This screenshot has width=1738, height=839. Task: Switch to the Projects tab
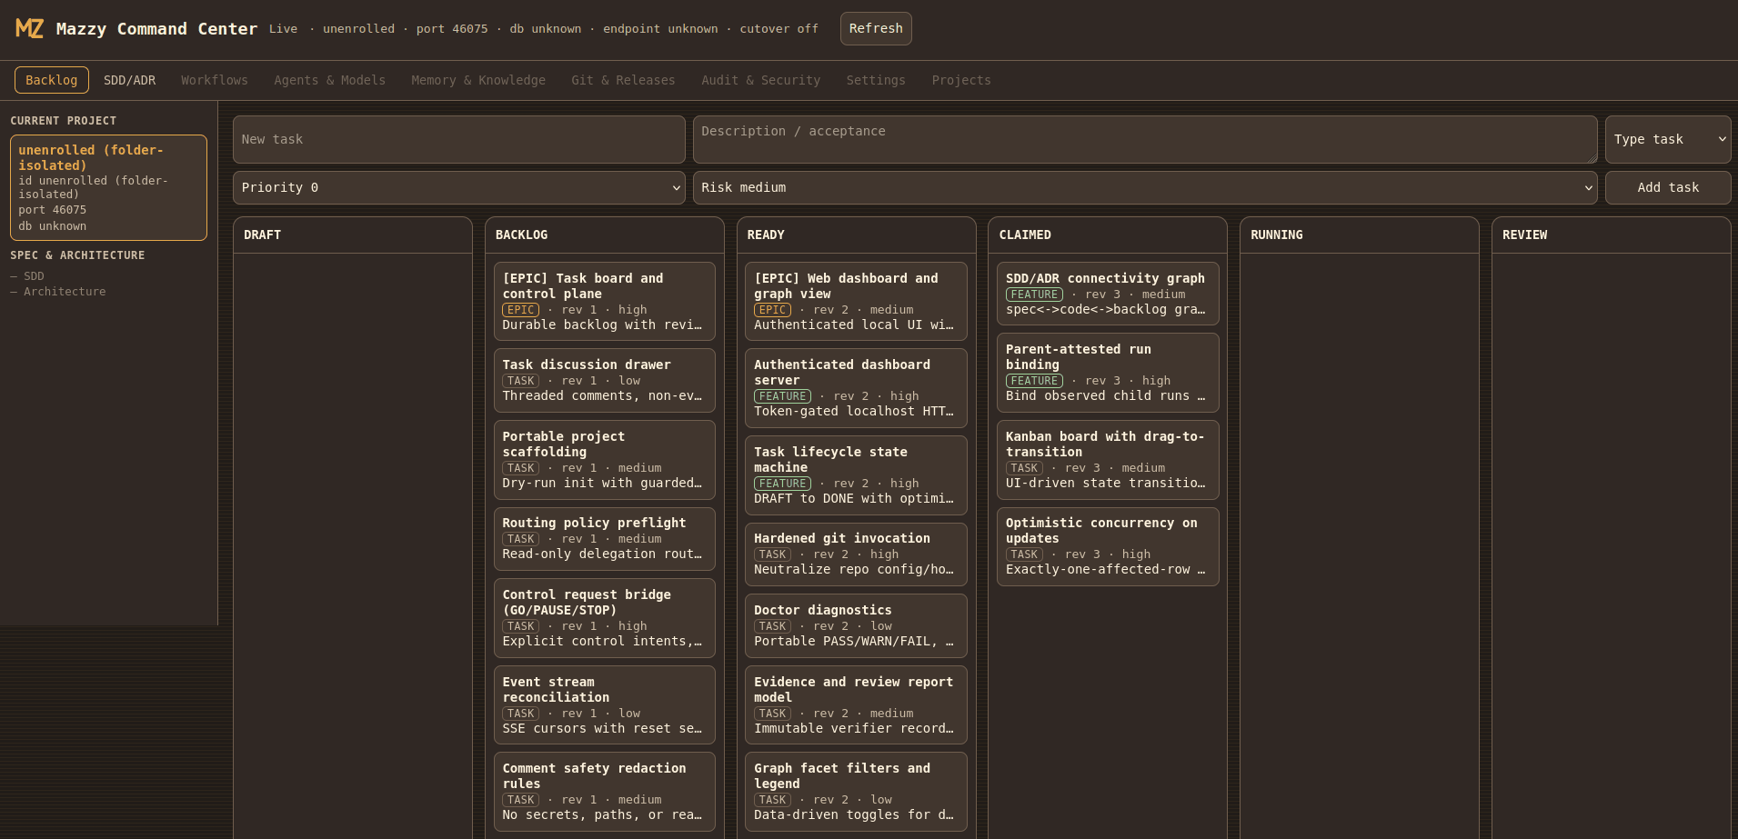click(961, 80)
